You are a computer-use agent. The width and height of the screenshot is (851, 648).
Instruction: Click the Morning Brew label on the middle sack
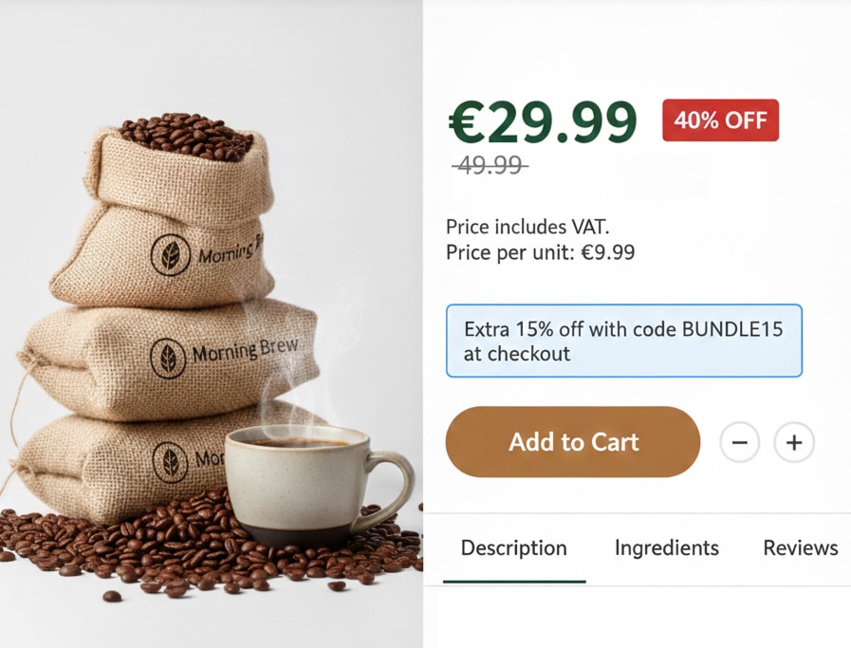245,350
